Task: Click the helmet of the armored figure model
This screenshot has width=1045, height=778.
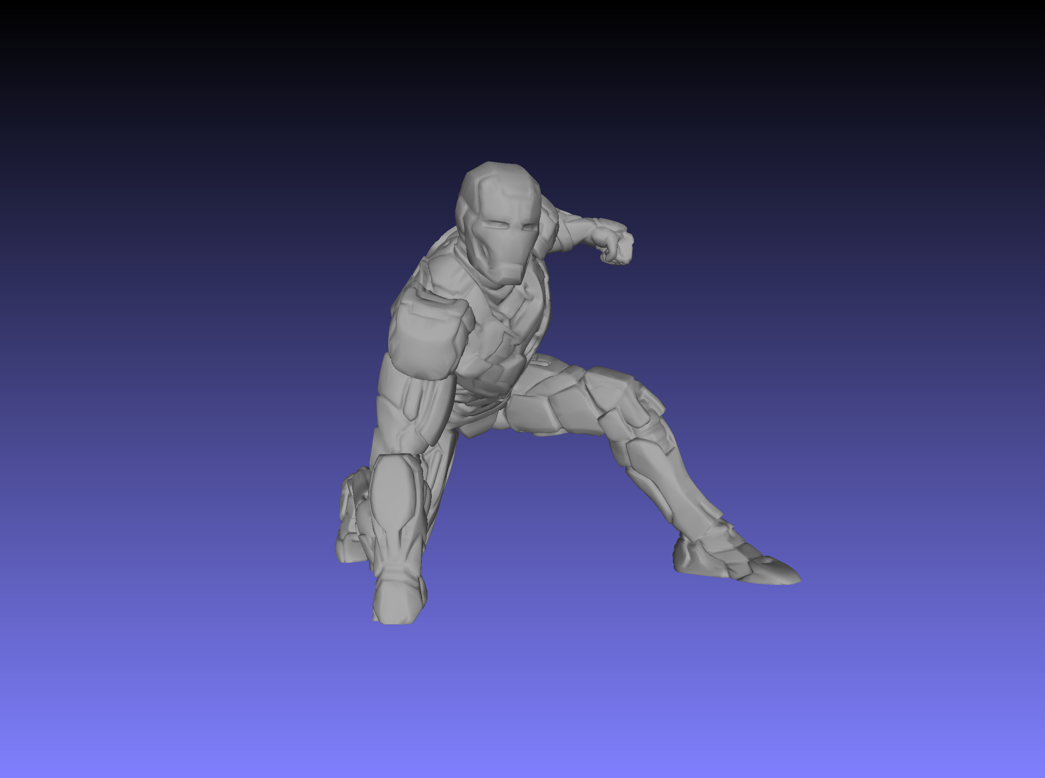Action: pyautogui.click(x=498, y=223)
